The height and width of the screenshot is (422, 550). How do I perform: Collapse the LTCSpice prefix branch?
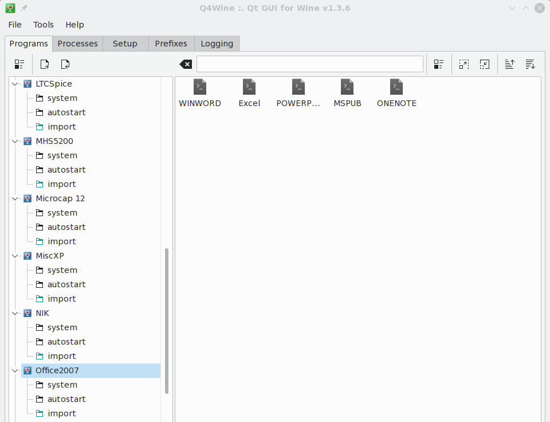[x=15, y=84]
